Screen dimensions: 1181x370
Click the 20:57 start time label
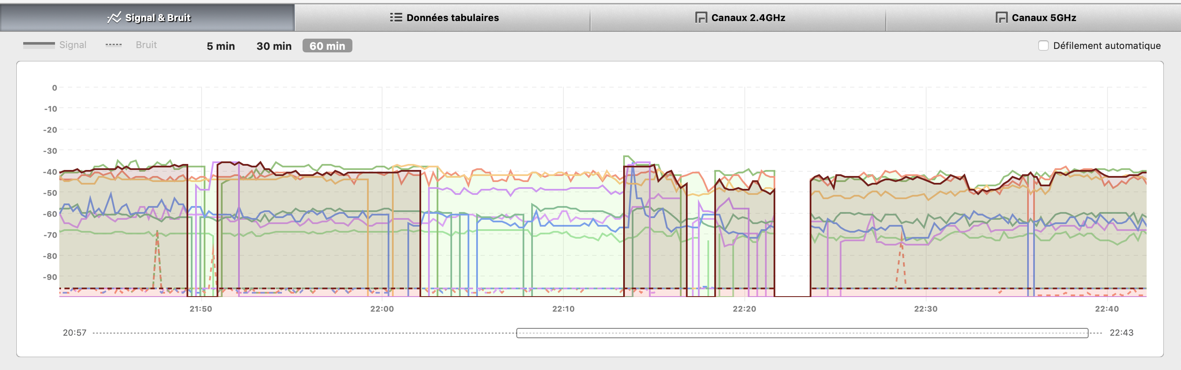coord(74,333)
